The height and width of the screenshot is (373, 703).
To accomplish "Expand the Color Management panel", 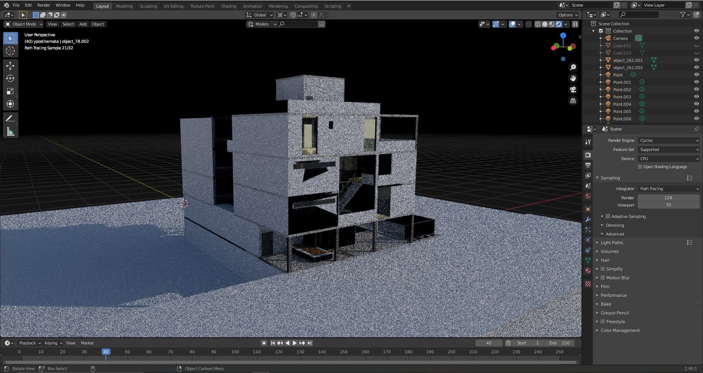I will pos(620,330).
